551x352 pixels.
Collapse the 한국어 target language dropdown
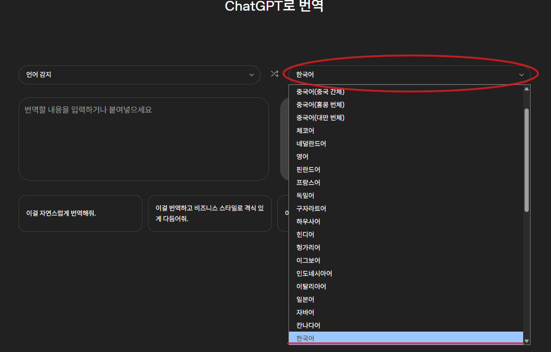pyautogui.click(x=410, y=75)
